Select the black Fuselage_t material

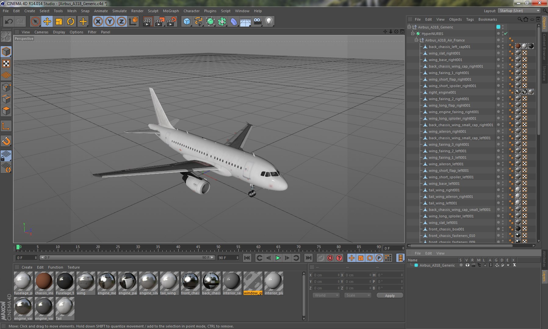[x=65, y=283]
